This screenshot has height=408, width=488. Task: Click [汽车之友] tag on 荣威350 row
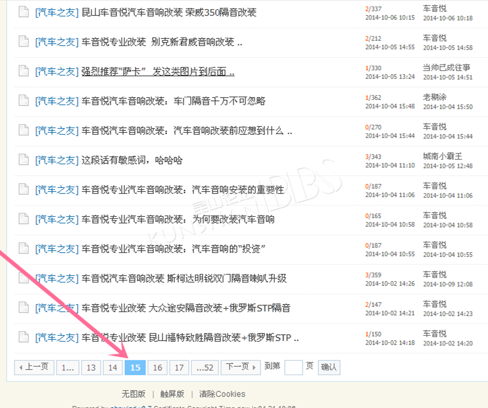(x=57, y=12)
